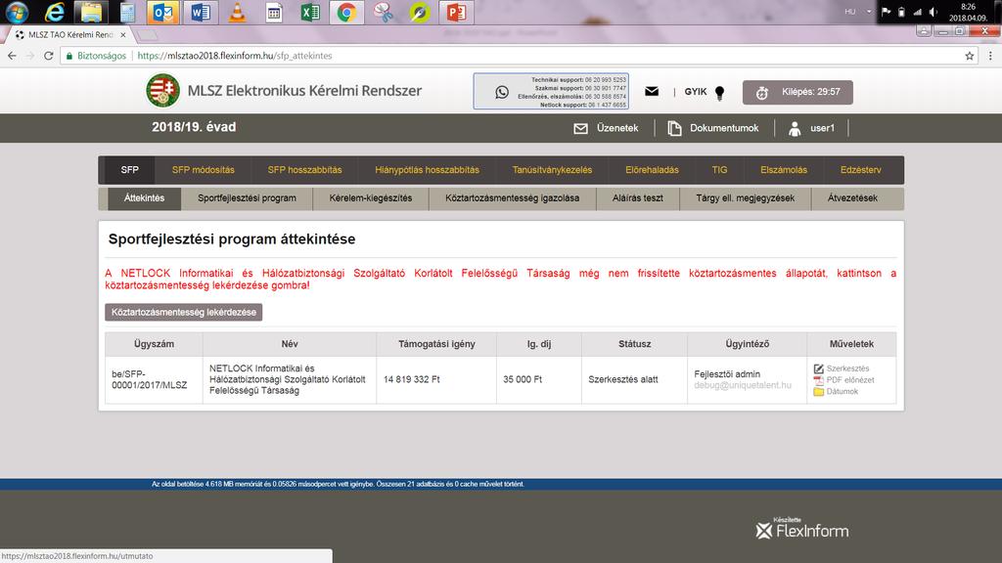This screenshot has height=563, width=1002.
Task: Select the Áttekintés sub-tab
Action: [144, 197]
